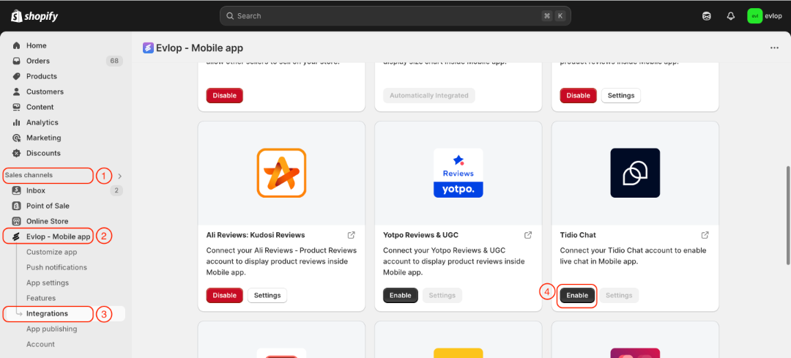Screen dimensions: 791x358
Task: Open Push notifications in the sidebar
Action: point(57,267)
